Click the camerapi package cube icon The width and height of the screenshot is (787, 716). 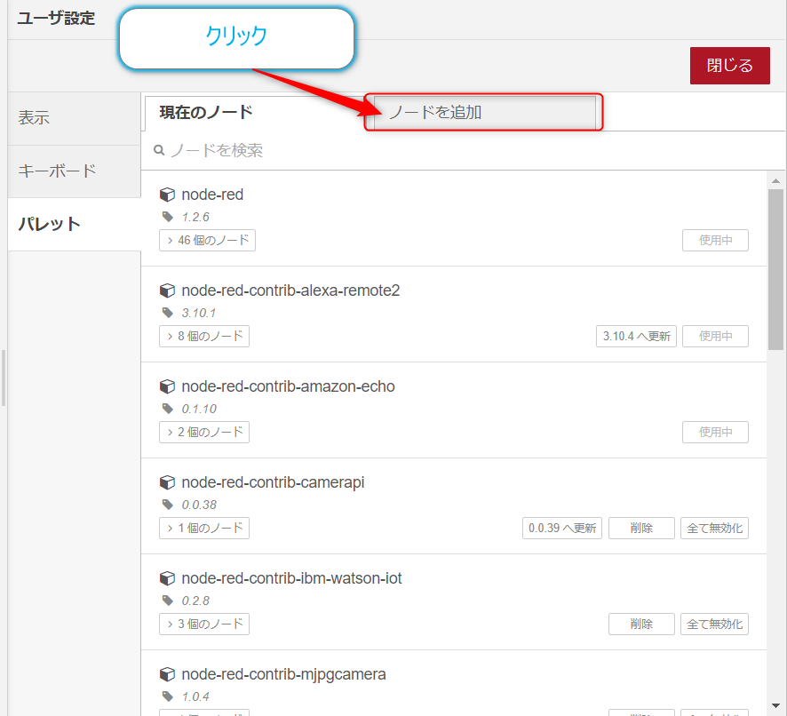(167, 482)
